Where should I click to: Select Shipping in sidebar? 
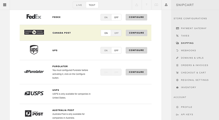tap(187, 43)
